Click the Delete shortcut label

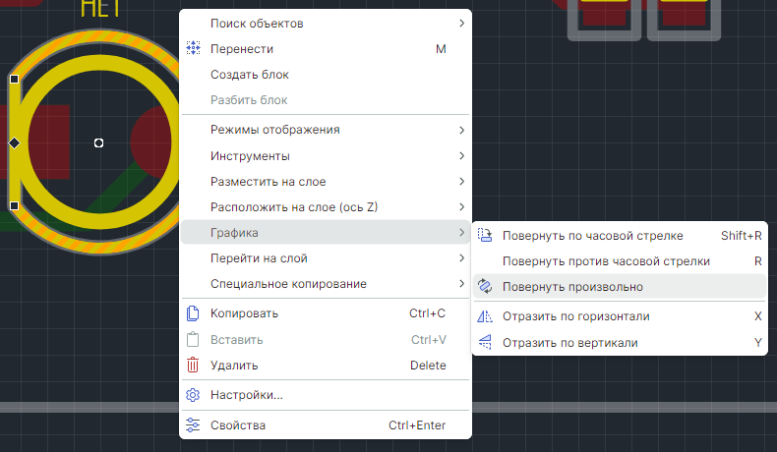tap(428, 366)
